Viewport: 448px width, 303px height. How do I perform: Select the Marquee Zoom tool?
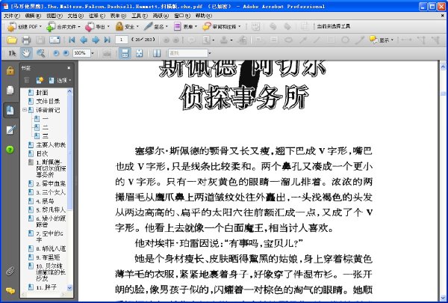(x=40, y=53)
